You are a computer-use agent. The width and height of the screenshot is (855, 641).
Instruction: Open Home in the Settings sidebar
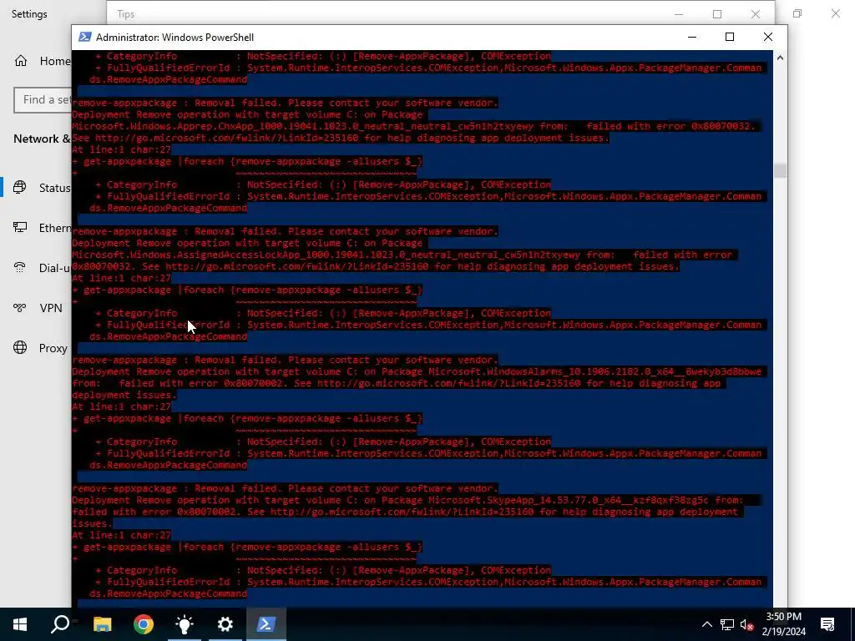point(42,61)
